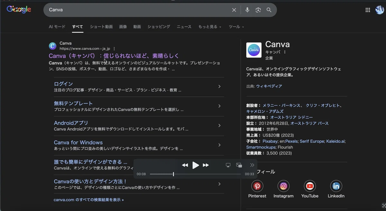Image resolution: width=386 pixels, height=211 pixels.
Task: Open Canva's Pinterest profile icon
Action: tap(257, 186)
